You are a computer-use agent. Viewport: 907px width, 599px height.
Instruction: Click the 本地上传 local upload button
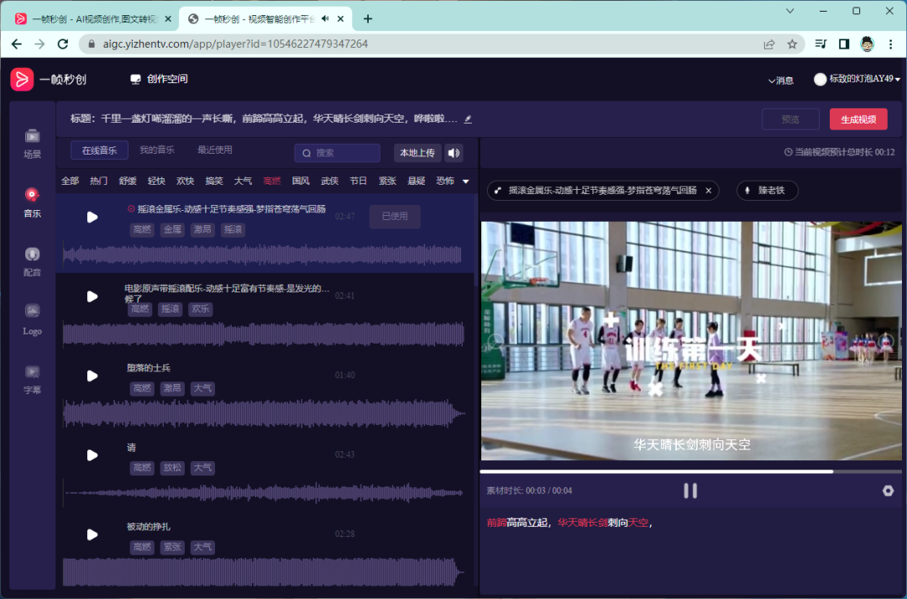[x=417, y=153]
